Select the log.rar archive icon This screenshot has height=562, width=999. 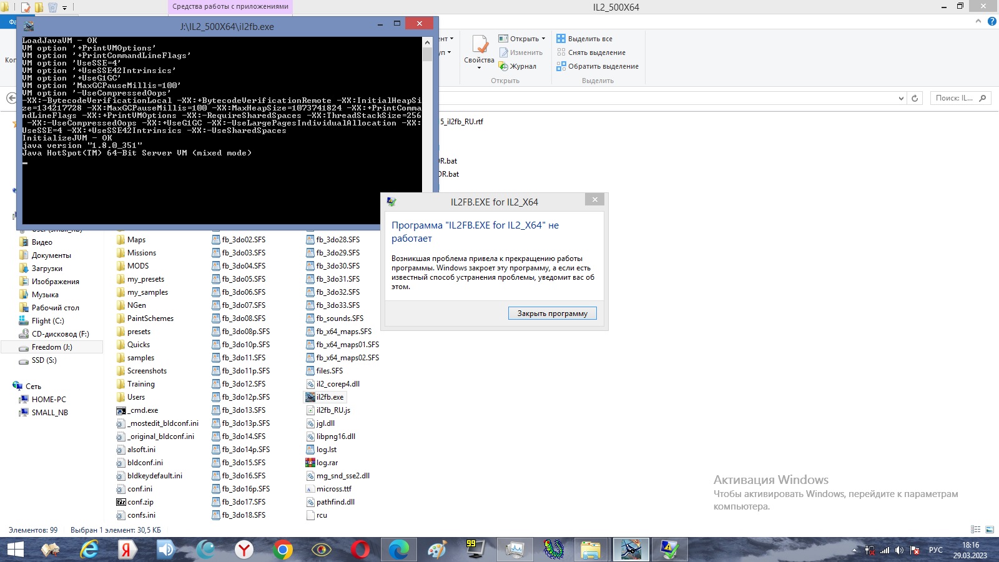(310, 463)
